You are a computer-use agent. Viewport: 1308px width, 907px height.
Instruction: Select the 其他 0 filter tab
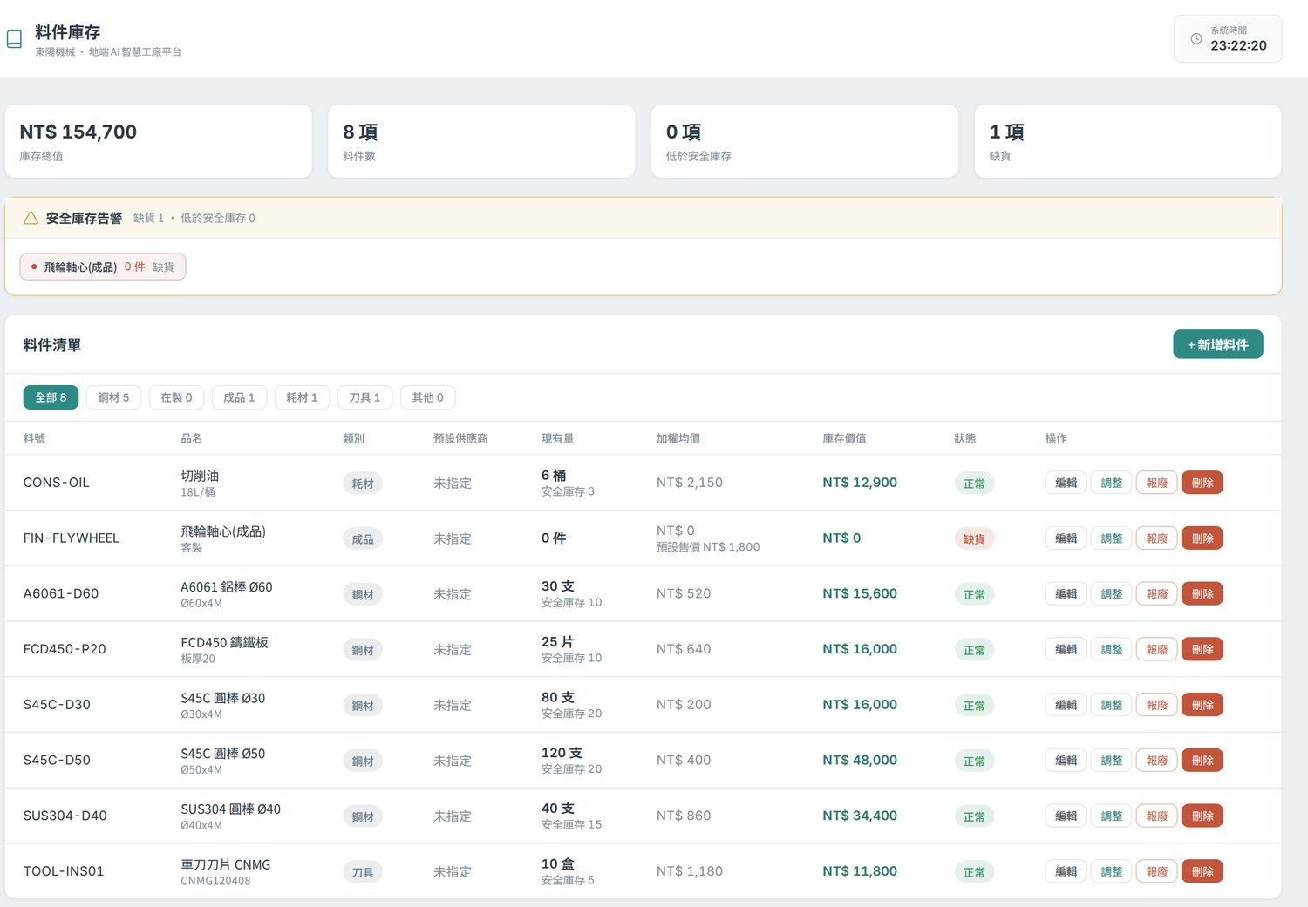(x=427, y=397)
